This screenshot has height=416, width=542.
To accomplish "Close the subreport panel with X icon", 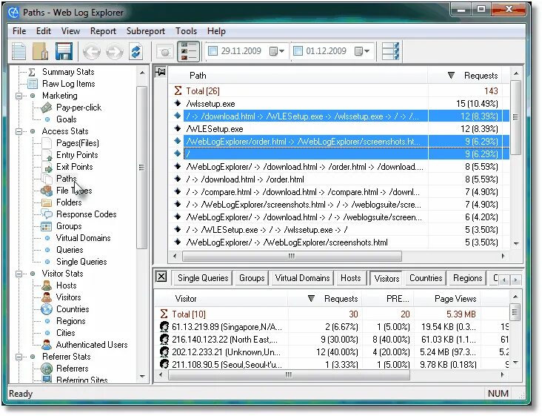I will pyautogui.click(x=161, y=277).
